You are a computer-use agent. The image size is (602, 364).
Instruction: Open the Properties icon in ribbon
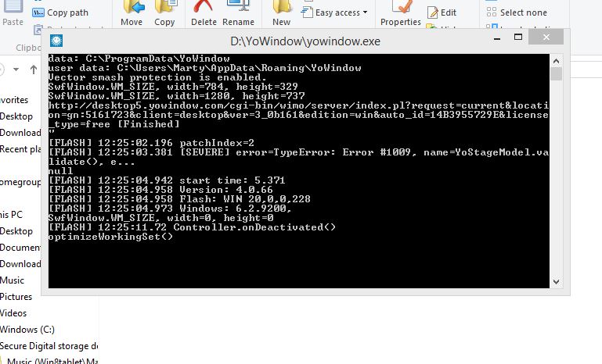pyautogui.click(x=401, y=6)
